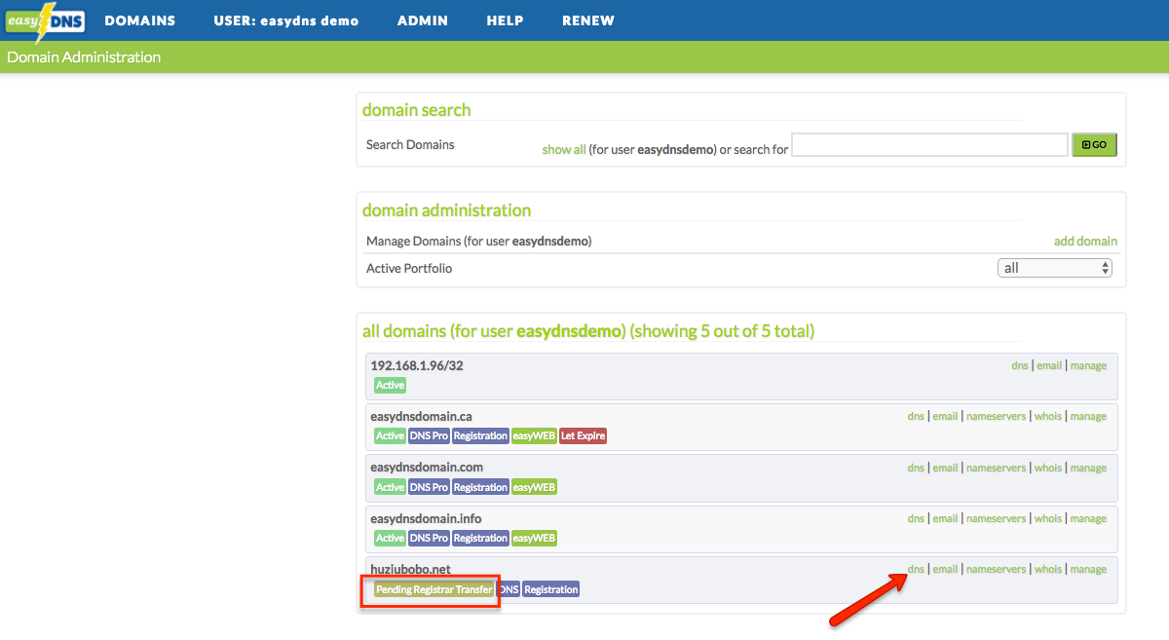
Task: Click Registration badge on easydnsdomain.info
Action: 480,538
